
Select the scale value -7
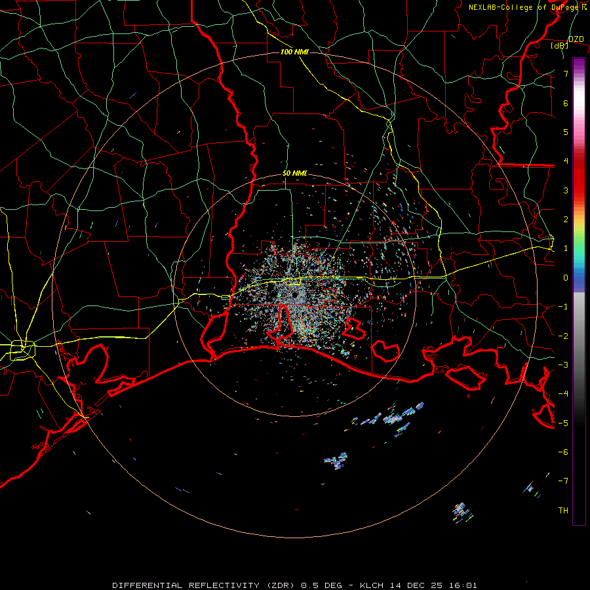pyautogui.click(x=563, y=481)
